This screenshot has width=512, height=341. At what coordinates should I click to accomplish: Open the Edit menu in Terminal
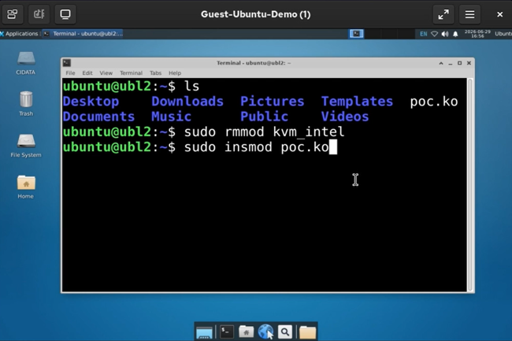(x=87, y=72)
